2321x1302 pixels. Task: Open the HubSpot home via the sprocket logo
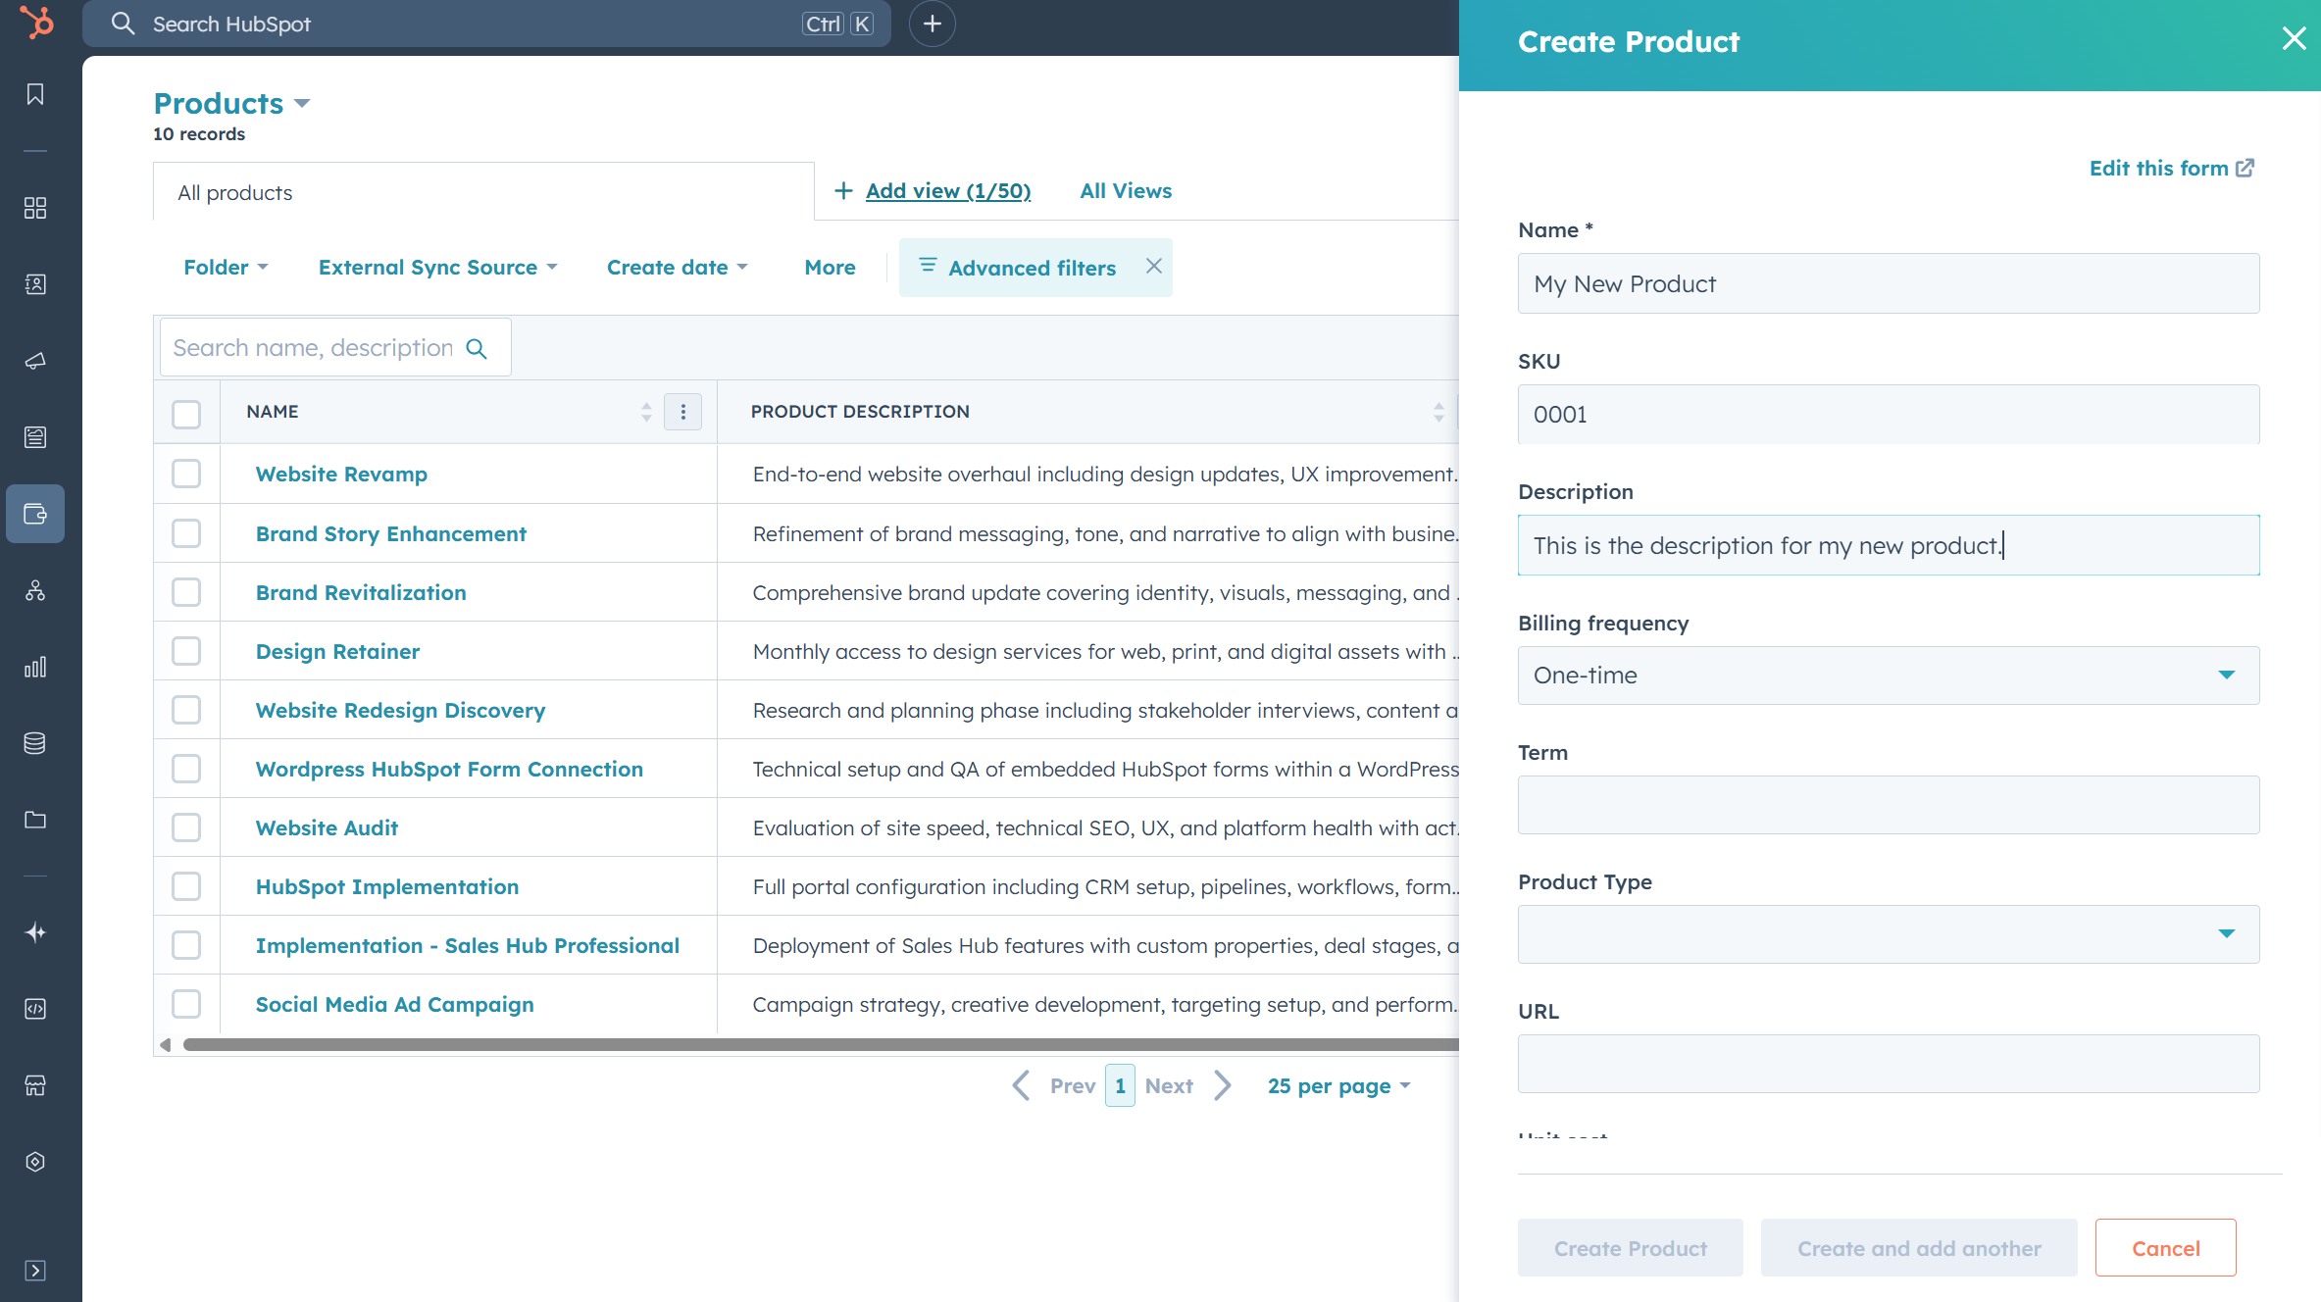pyautogui.click(x=36, y=24)
